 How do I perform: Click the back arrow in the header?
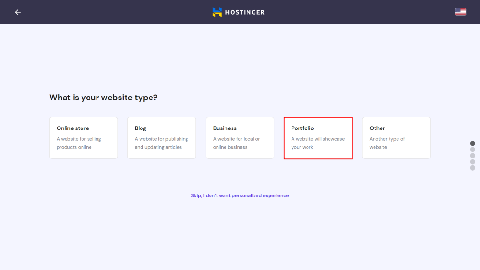coord(18,12)
